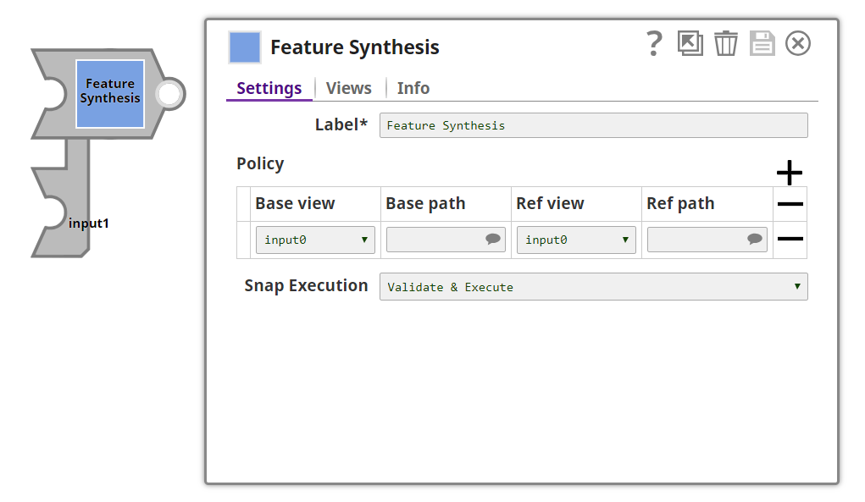Click the pop-out/expand dialog icon
The width and height of the screenshot is (865, 502).
tap(690, 44)
